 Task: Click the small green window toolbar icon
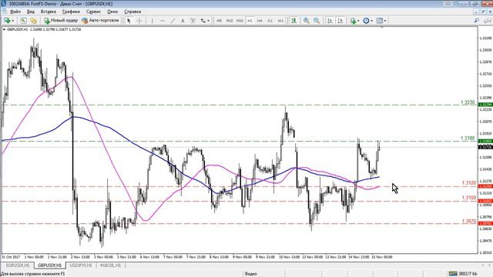pos(23,21)
